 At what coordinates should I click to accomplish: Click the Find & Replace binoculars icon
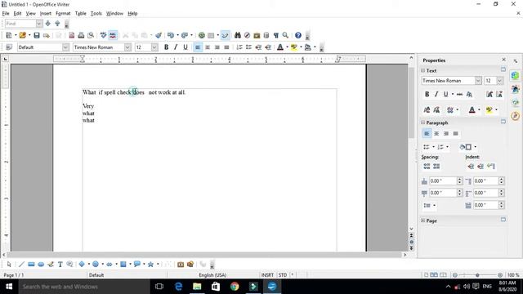(238, 35)
